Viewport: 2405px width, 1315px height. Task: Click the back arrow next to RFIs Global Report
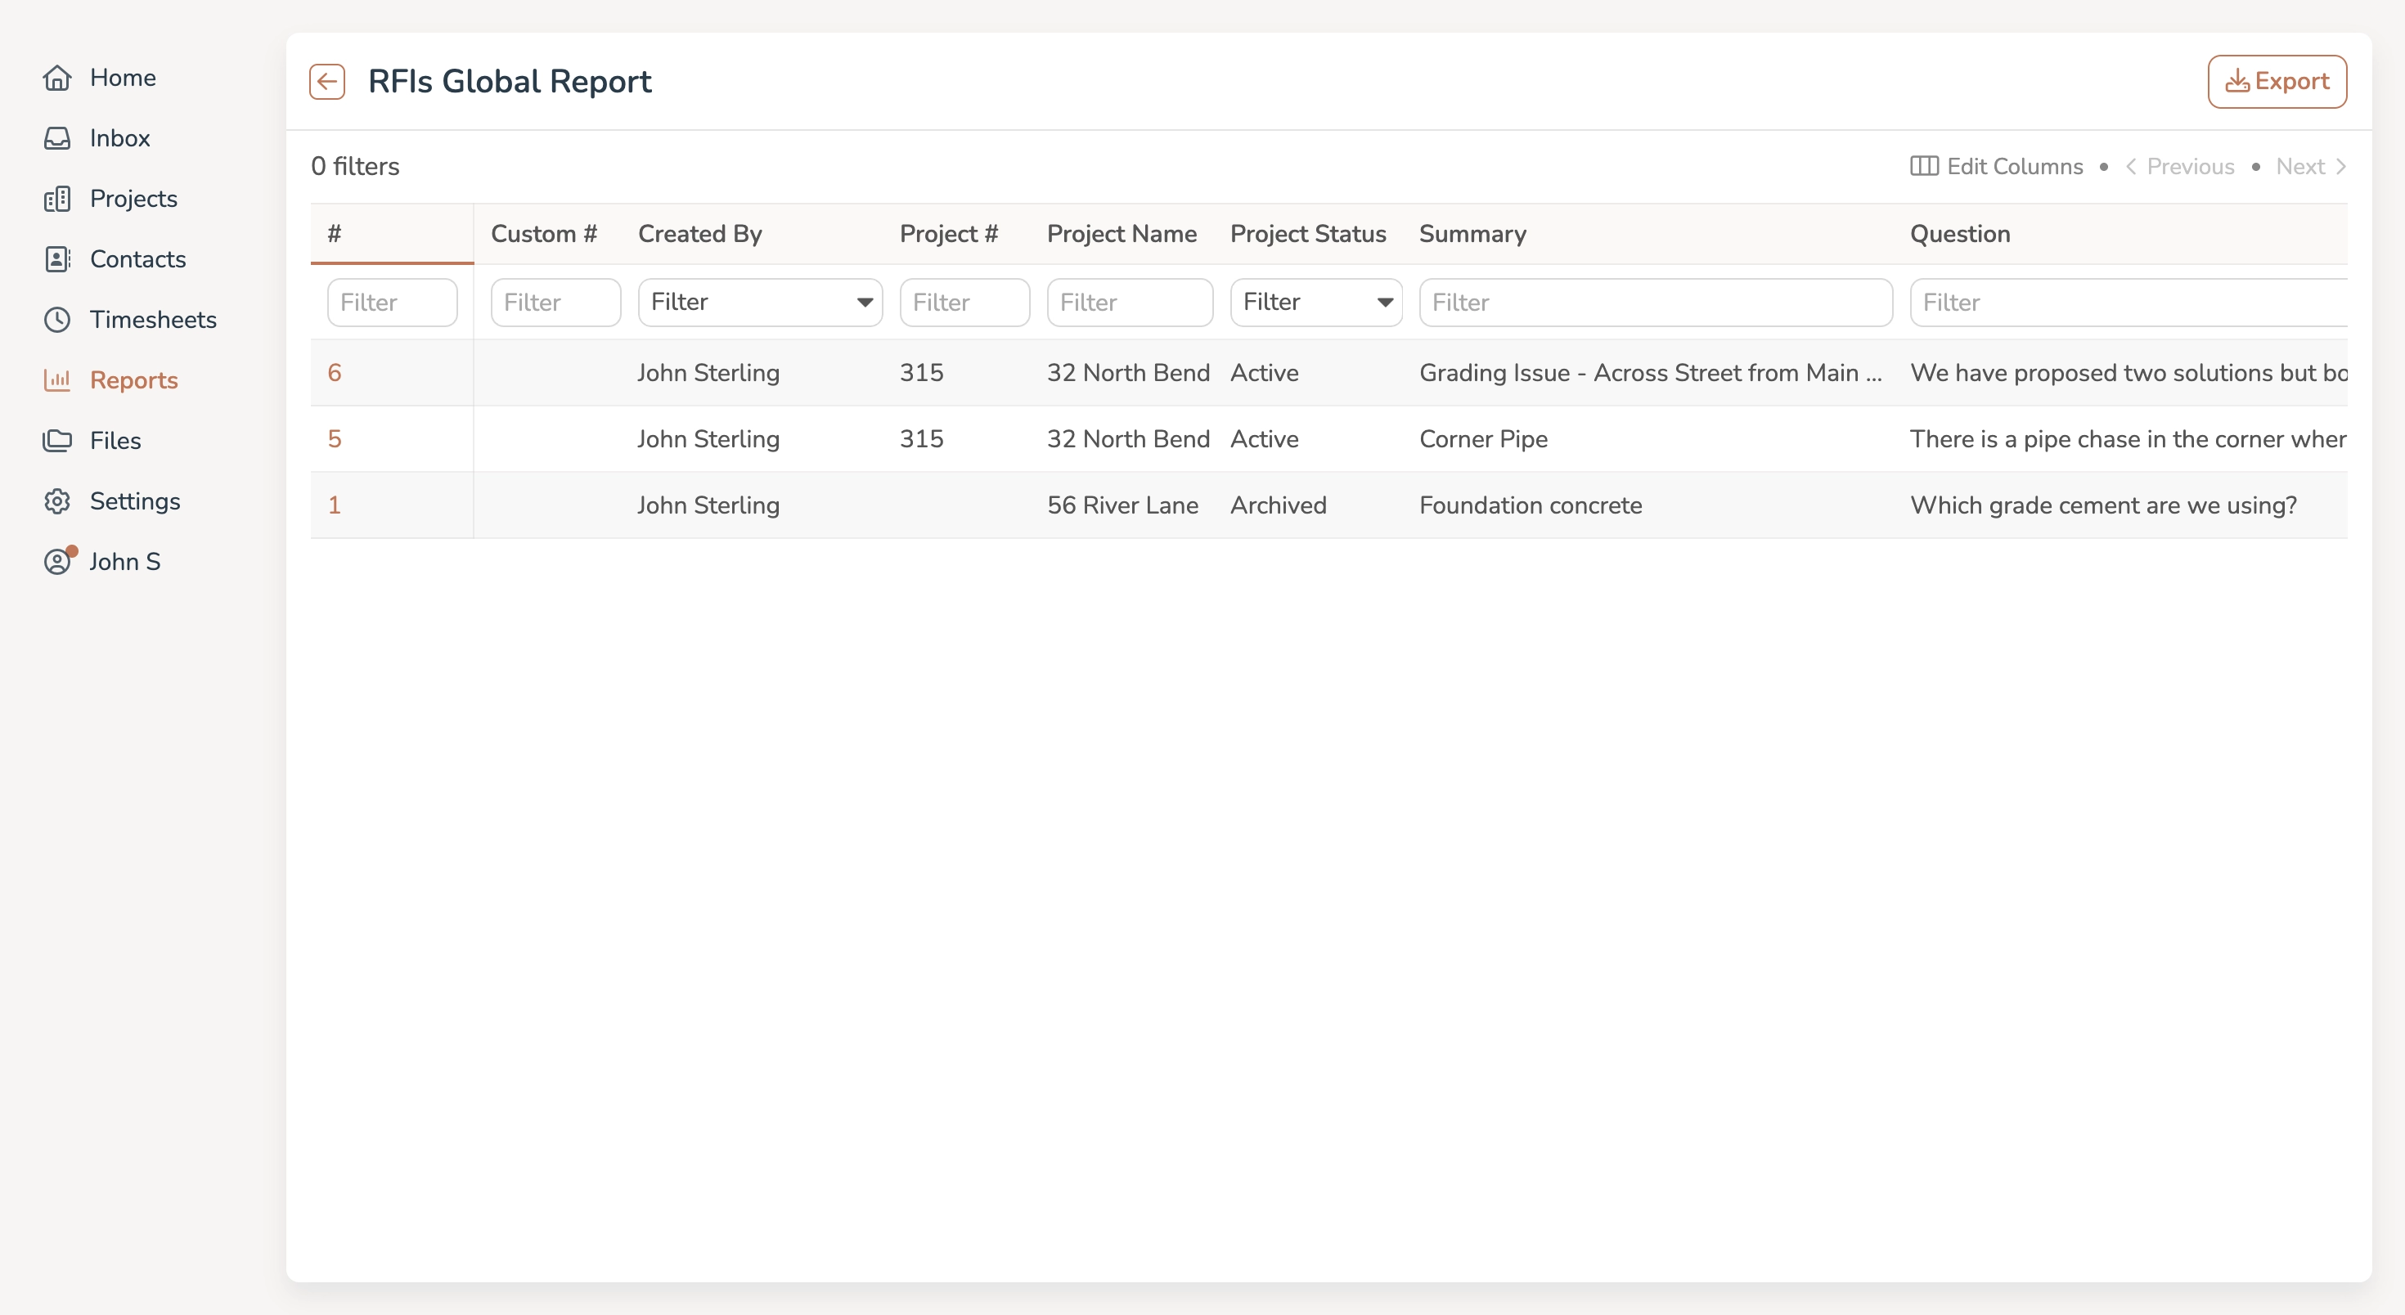point(326,81)
